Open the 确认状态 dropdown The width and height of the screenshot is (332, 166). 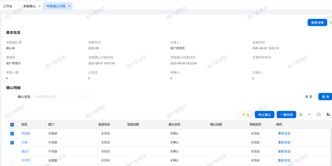pyautogui.click(x=60, y=97)
